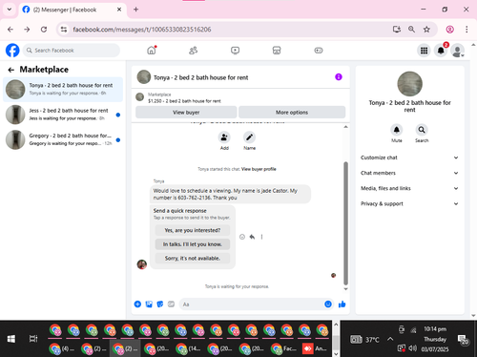Screen dimensions: 477x357
Task: Send quick reply Sorry, it's not available.
Action: 193,258
